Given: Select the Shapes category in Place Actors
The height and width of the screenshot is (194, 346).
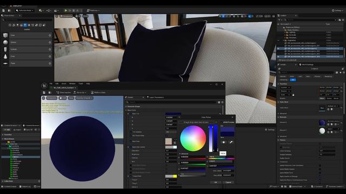Looking at the screenshot, I should [25, 25].
